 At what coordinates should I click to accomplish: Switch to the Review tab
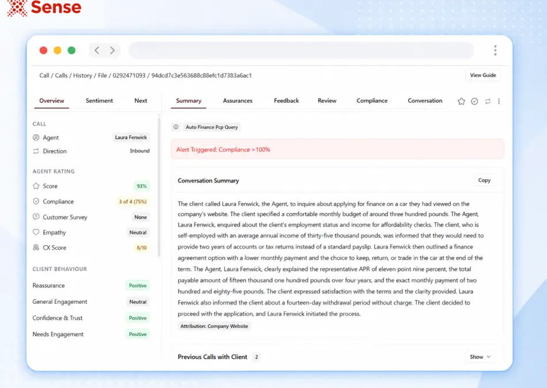click(327, 101)
